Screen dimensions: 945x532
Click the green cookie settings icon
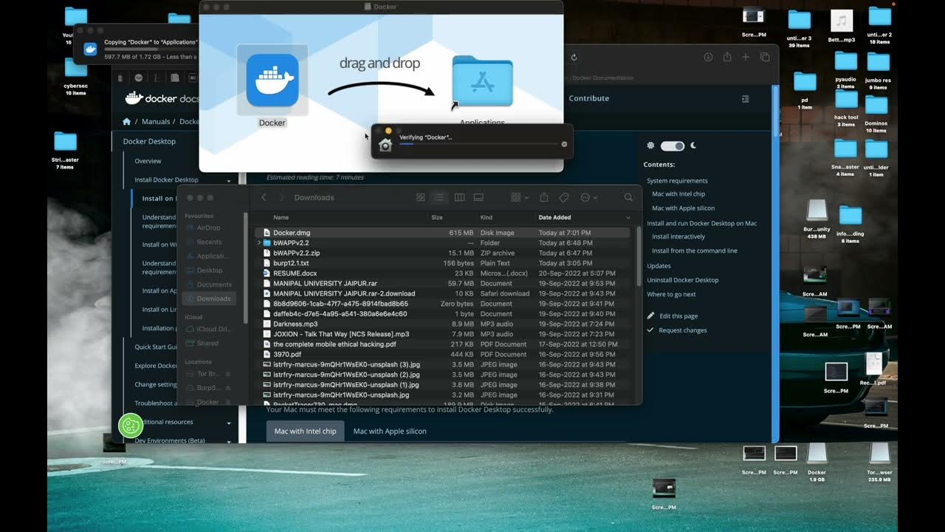tap(131, 425)
